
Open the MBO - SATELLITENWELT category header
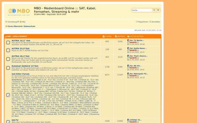point(17,36)
